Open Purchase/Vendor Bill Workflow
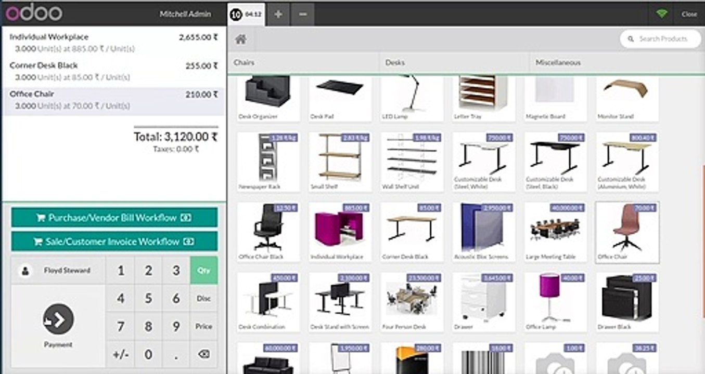The width and height of the screenshot is (705, 374). (114, 218)
